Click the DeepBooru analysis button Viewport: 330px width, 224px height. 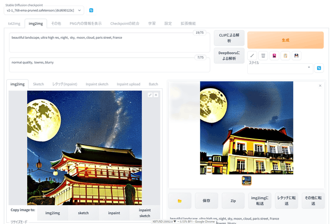click(x=229, y=55)
